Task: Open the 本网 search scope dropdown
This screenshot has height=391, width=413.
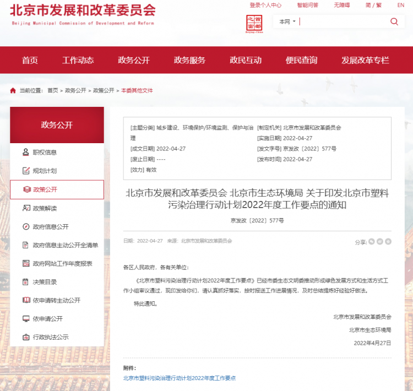Action: click(287, 21)
